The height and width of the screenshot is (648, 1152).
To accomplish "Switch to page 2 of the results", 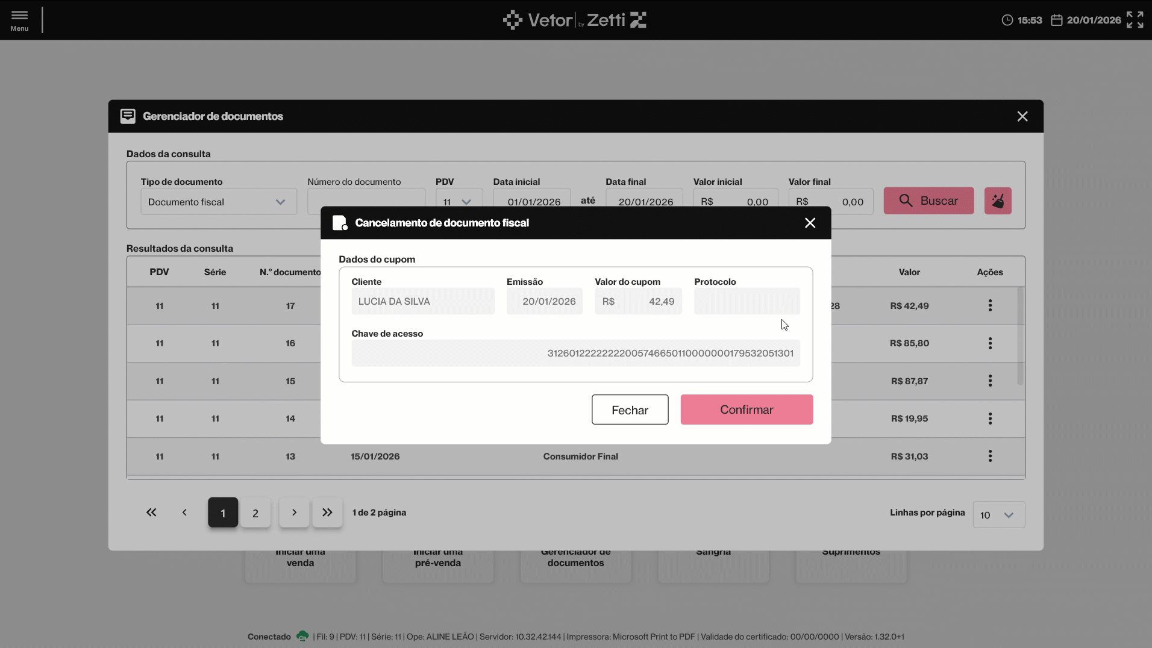I will (x=255, y=513).
